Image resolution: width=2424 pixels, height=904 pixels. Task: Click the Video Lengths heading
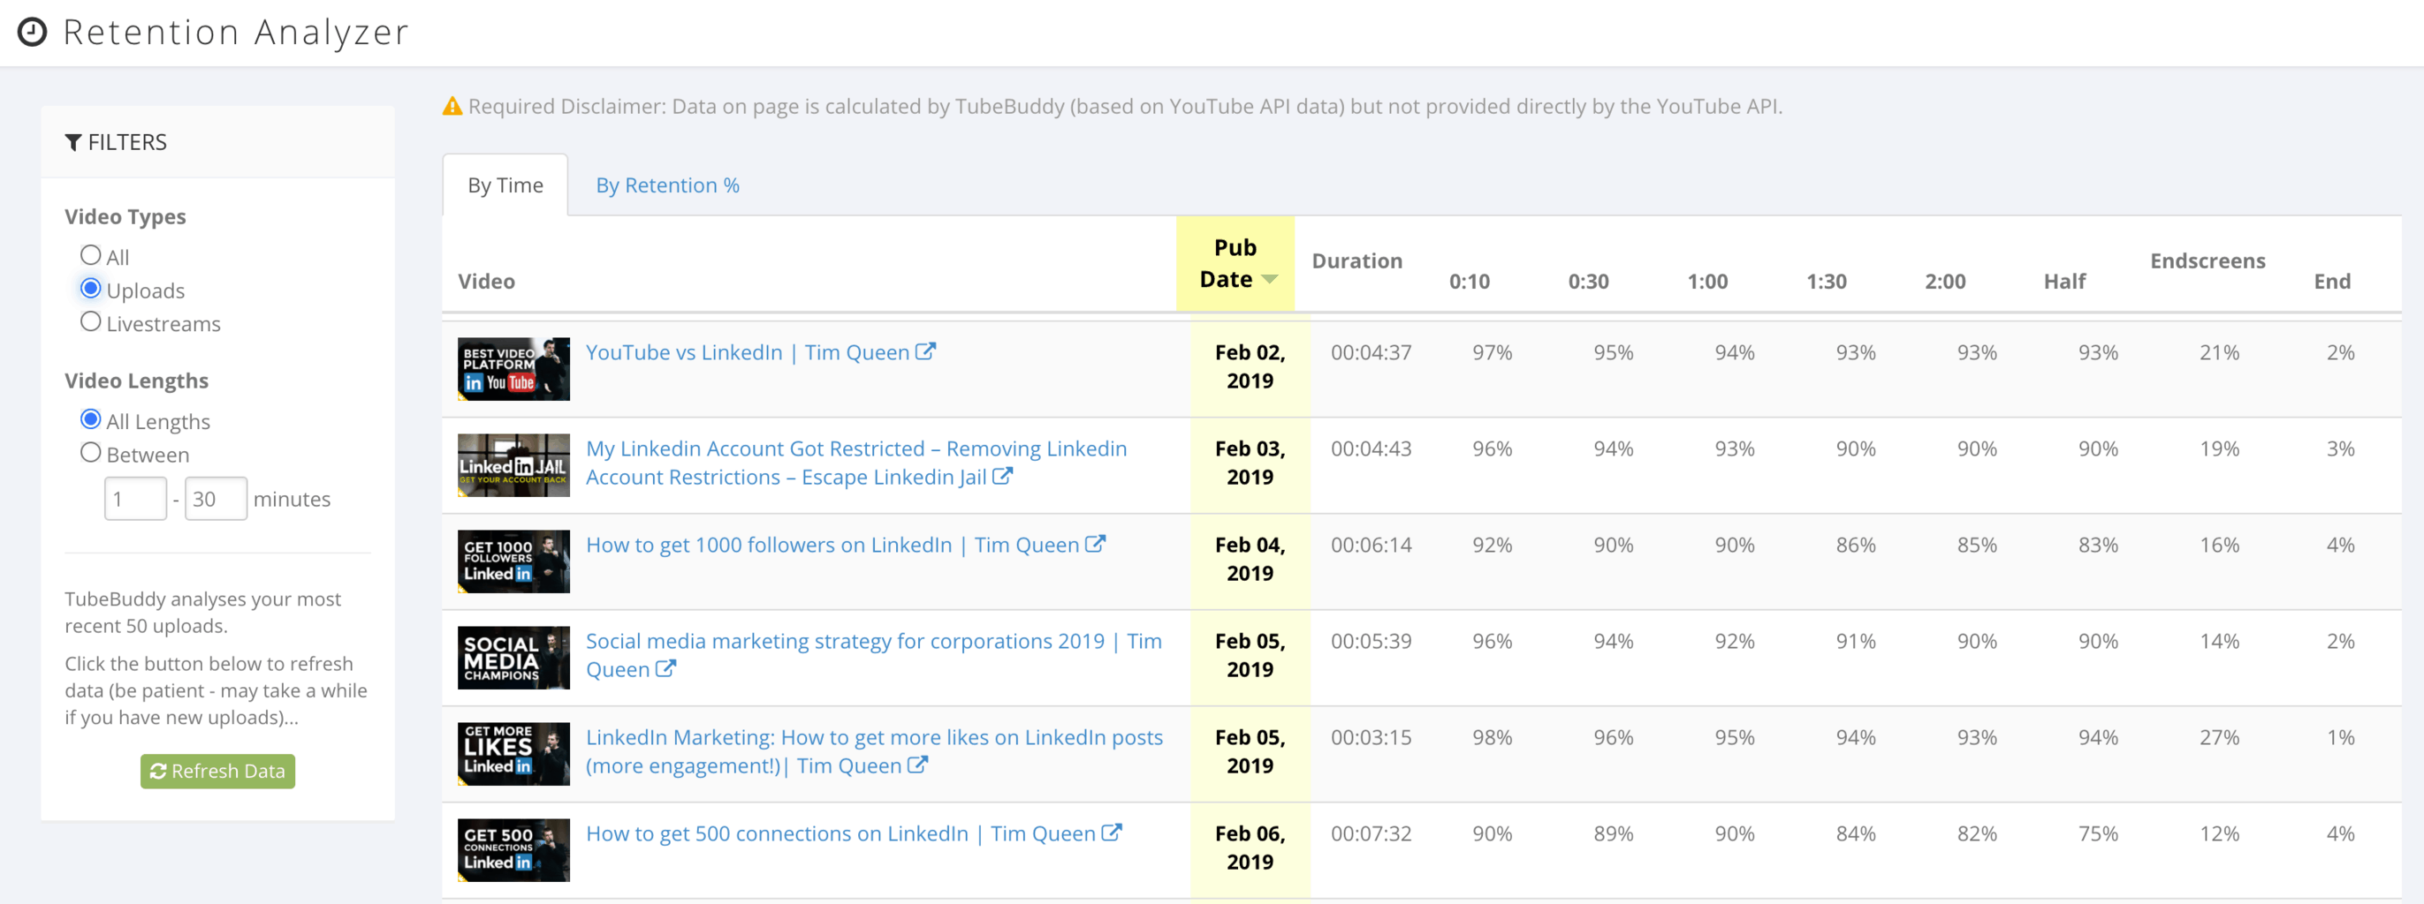(x=136, y=380)
